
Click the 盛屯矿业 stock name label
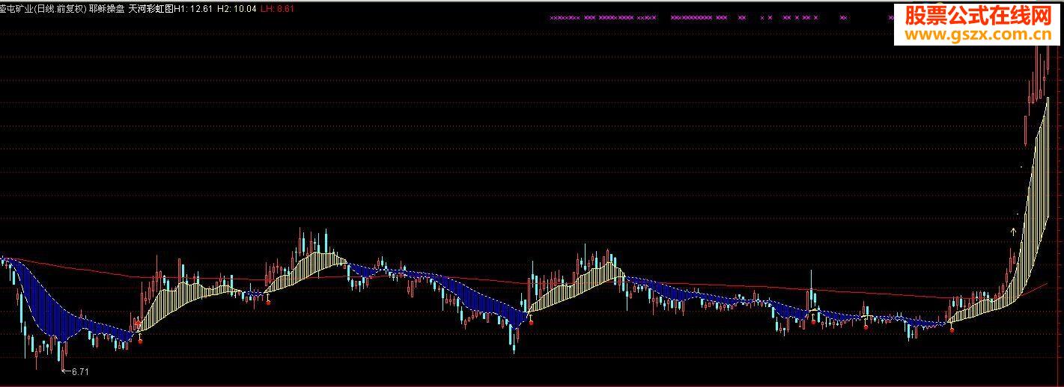pyautogui.click(x=16, y=8)
